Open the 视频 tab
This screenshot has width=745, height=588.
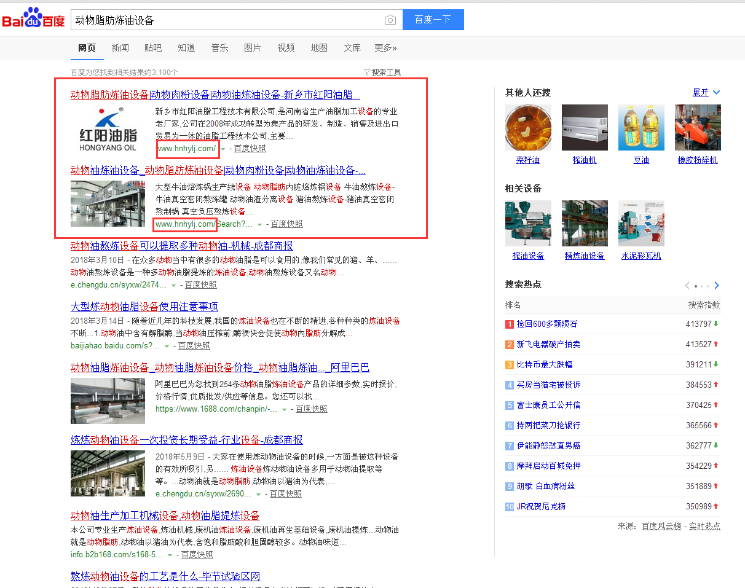click(286, 48)
